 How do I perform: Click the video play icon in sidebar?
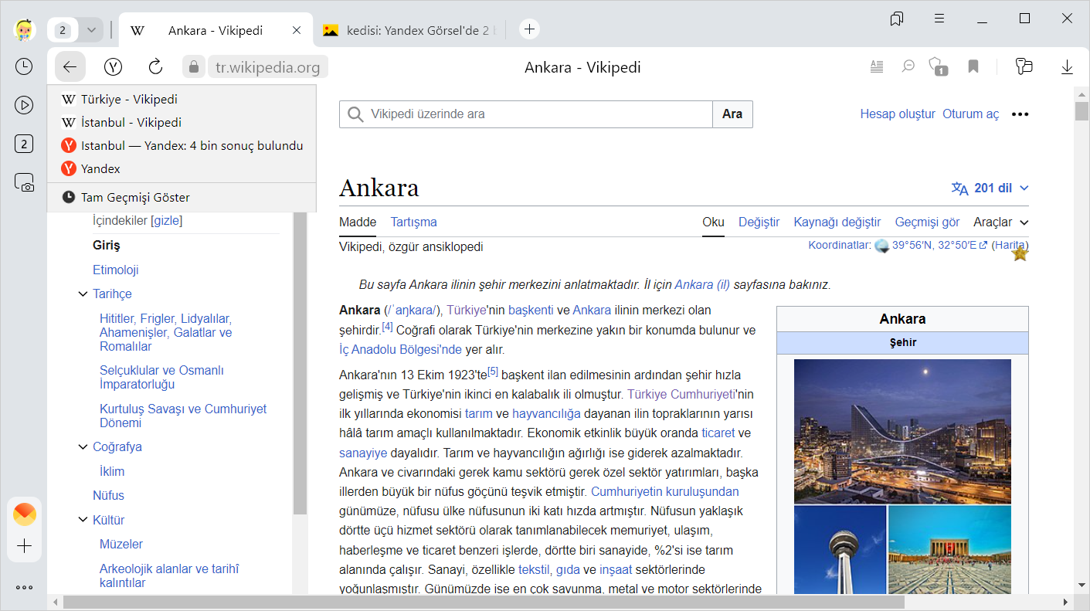pos(24,105)
